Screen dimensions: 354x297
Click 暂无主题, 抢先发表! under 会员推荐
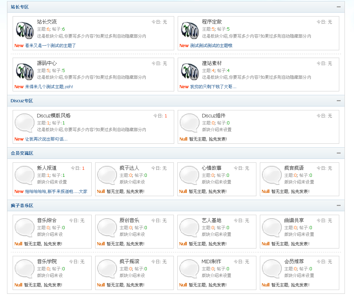pos(290,285)
